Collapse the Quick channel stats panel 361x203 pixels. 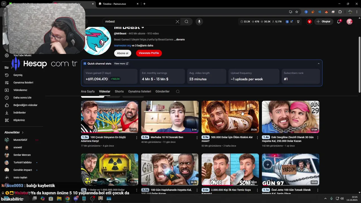tap(319, 63)
